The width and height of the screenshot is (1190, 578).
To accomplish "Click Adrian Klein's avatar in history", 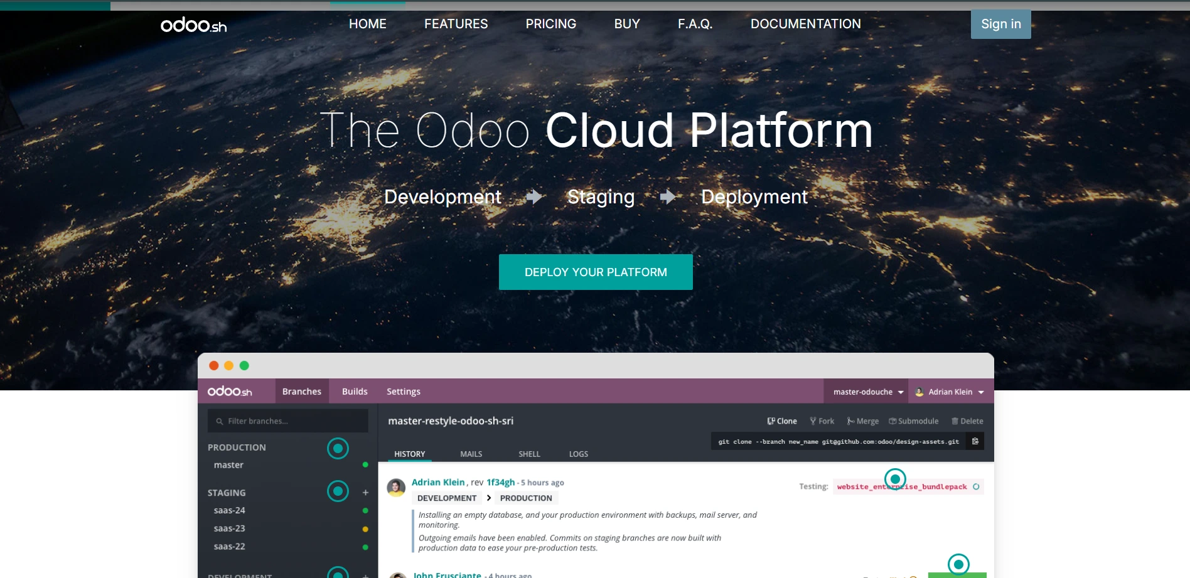I will click(x=396, y=488).
